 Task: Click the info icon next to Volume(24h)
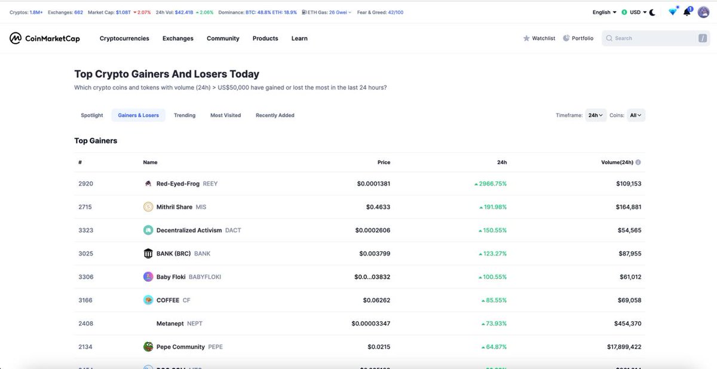[x=638, y=162]
